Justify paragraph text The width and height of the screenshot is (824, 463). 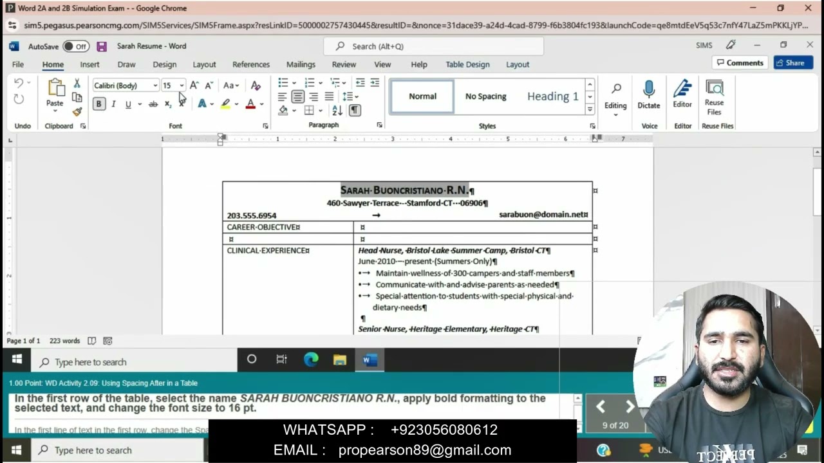[329, 96]
